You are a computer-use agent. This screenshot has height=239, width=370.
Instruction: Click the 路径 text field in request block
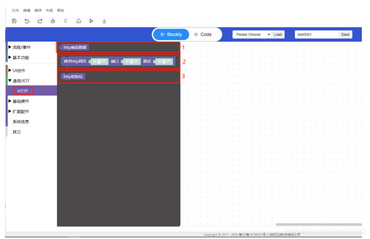click(x=164, y=61)
